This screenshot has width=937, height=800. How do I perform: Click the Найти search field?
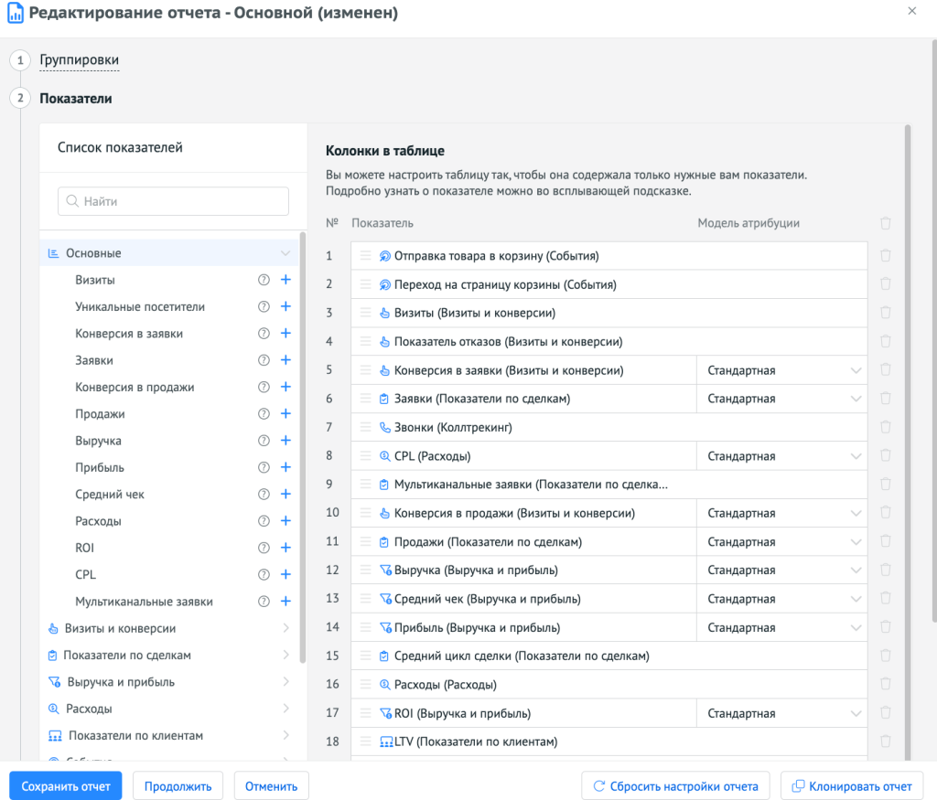pos(174,201)
